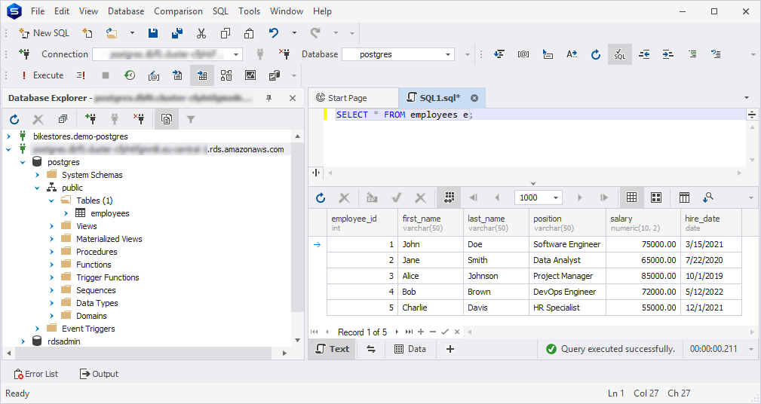The width and height of the screenshot is (761, 404).
Task: Refresh the data grid results
Action: [x=321, y=197]
